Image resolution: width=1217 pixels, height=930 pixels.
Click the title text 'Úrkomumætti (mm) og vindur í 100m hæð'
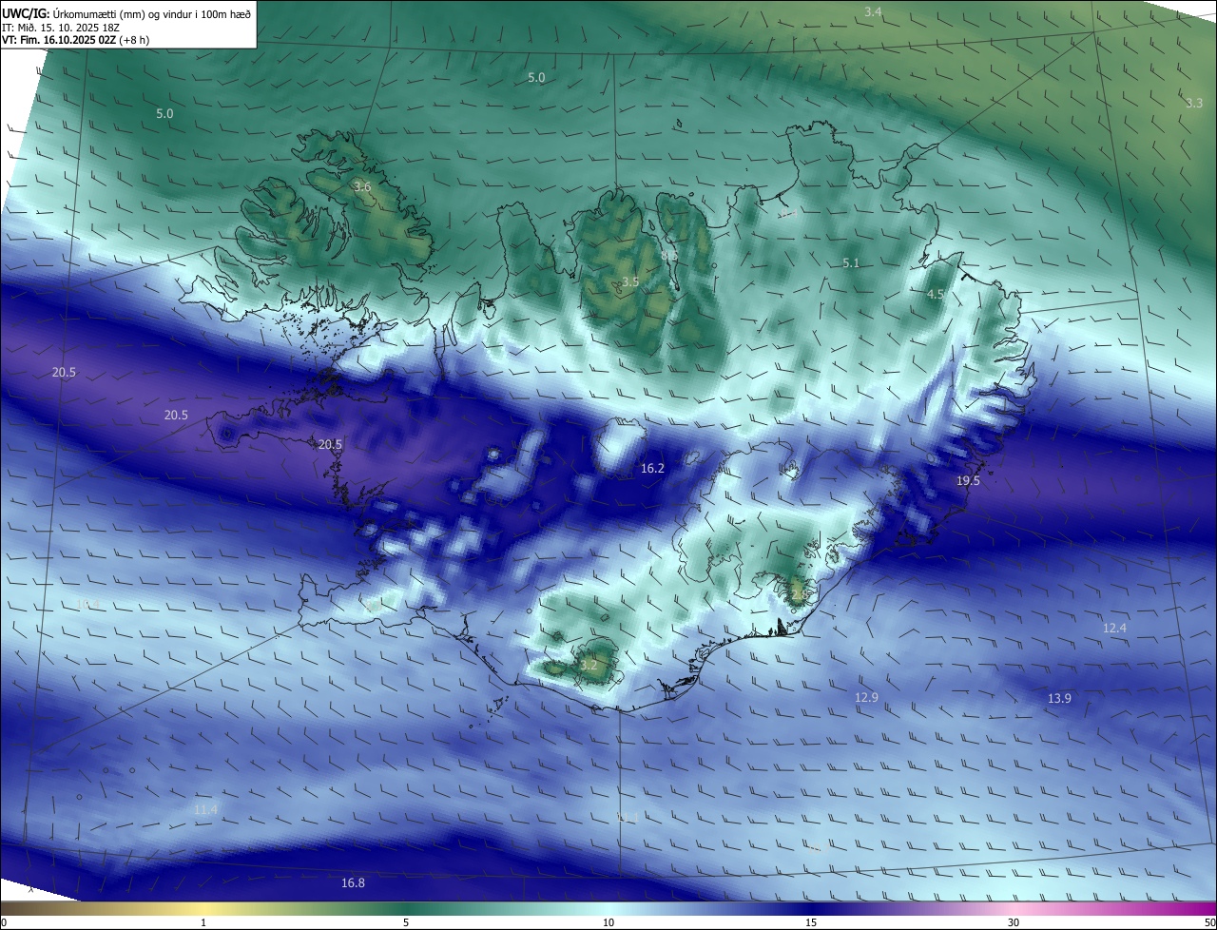pos(151,14)
